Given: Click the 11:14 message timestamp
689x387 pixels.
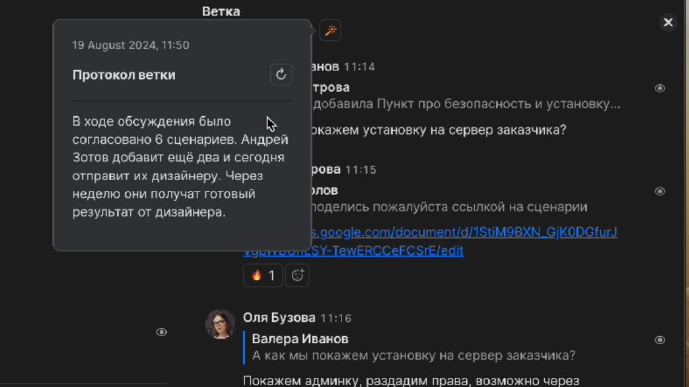Looking at the screenshot, I should [x=359, y=67].
